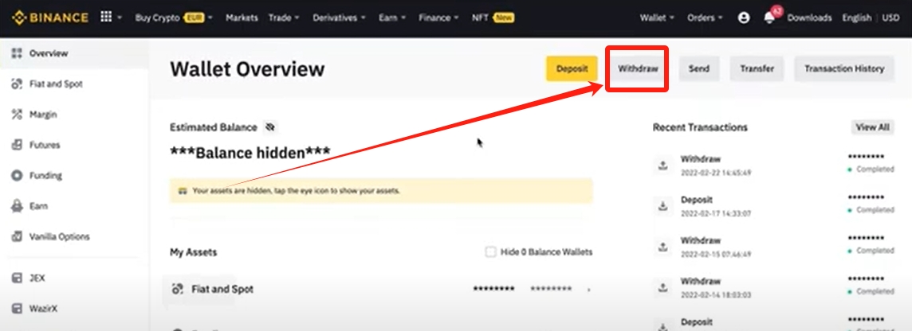Open the apps grid icon in header
This screenshot has height=331, width=912.
point(106,17)
